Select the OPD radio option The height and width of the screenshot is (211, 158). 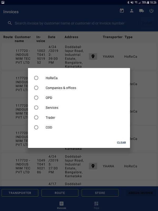36,98
